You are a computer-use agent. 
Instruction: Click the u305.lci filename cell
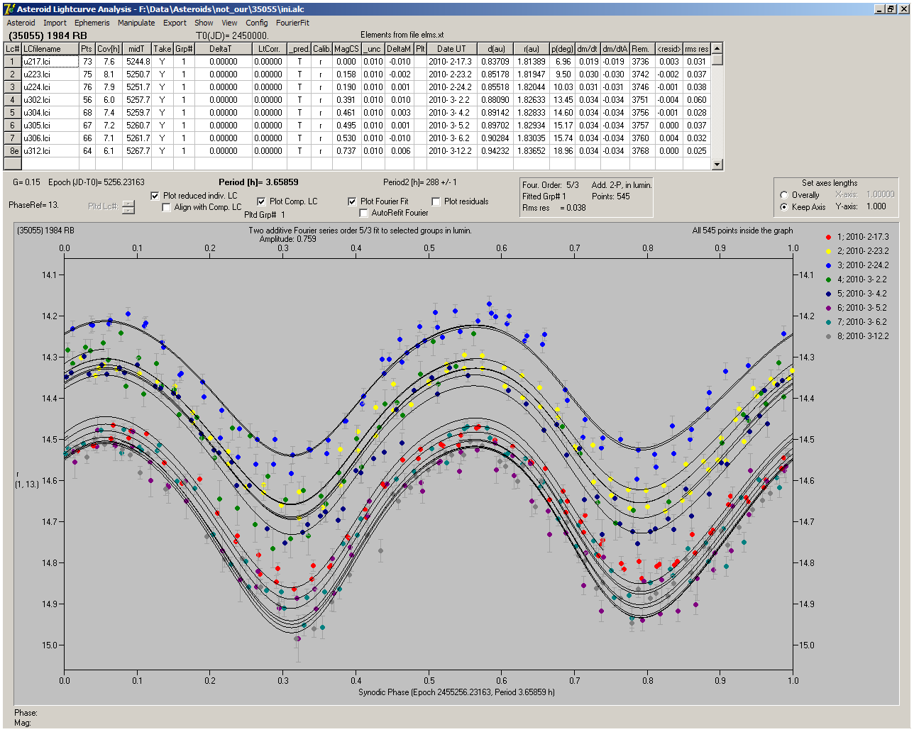tap(50, 126)
